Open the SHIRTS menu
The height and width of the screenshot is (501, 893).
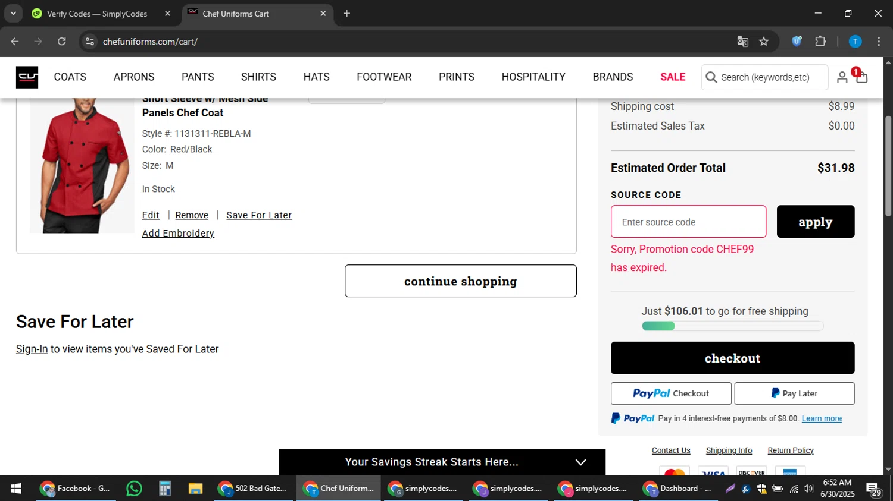coord(258,77)
